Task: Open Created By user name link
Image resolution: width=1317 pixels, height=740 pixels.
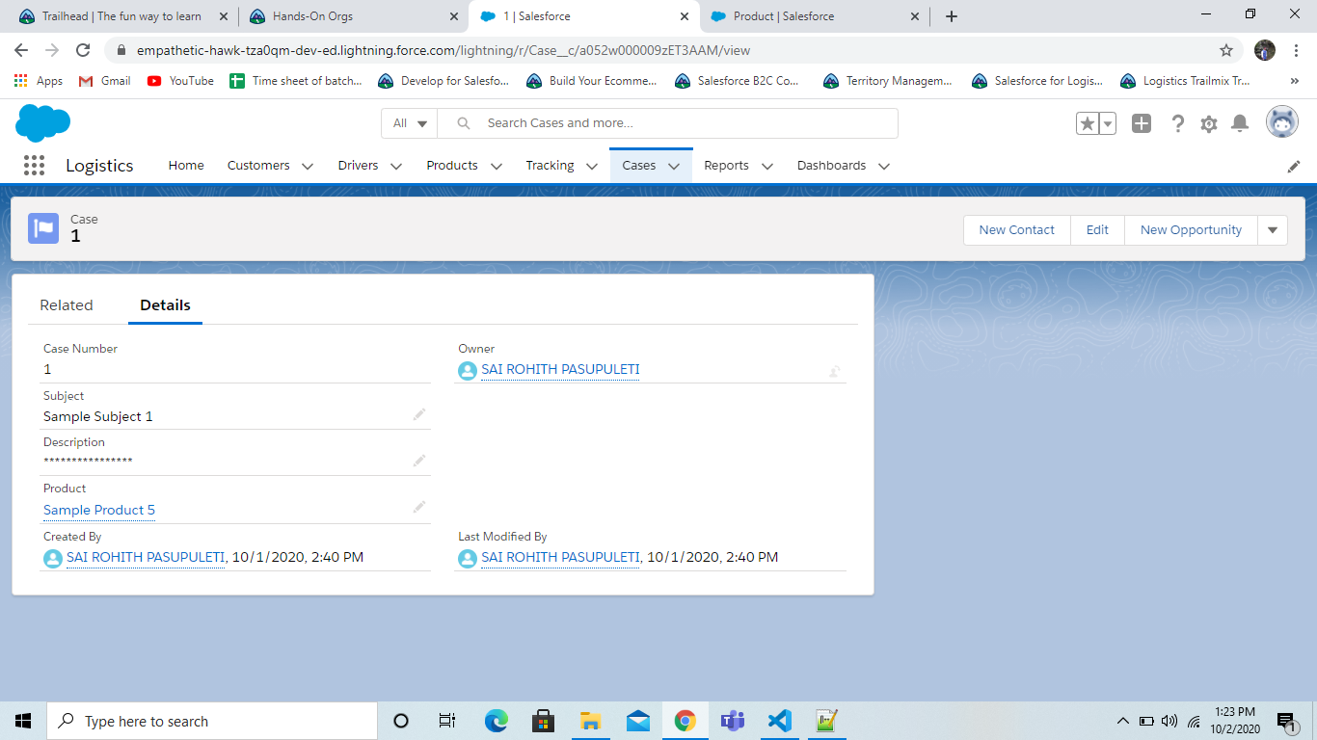Action: [x=146, y=557]
